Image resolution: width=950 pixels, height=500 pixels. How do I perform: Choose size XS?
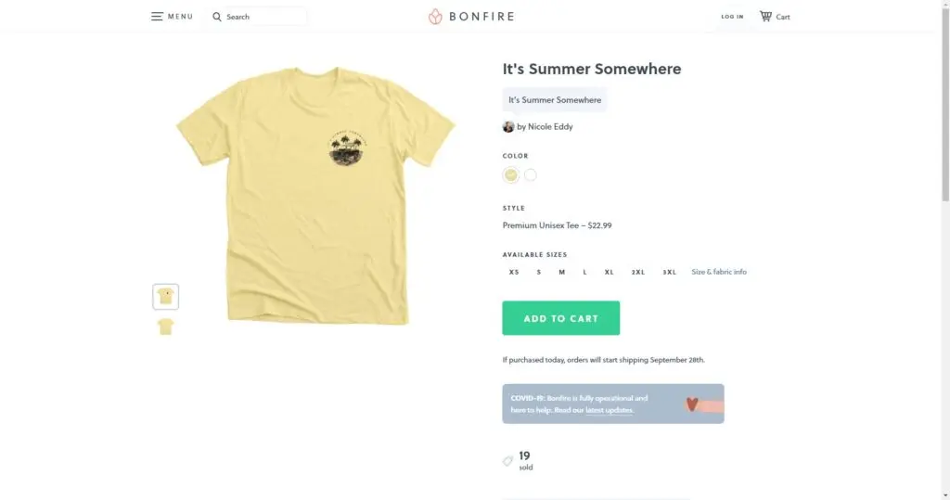(514, 272)
